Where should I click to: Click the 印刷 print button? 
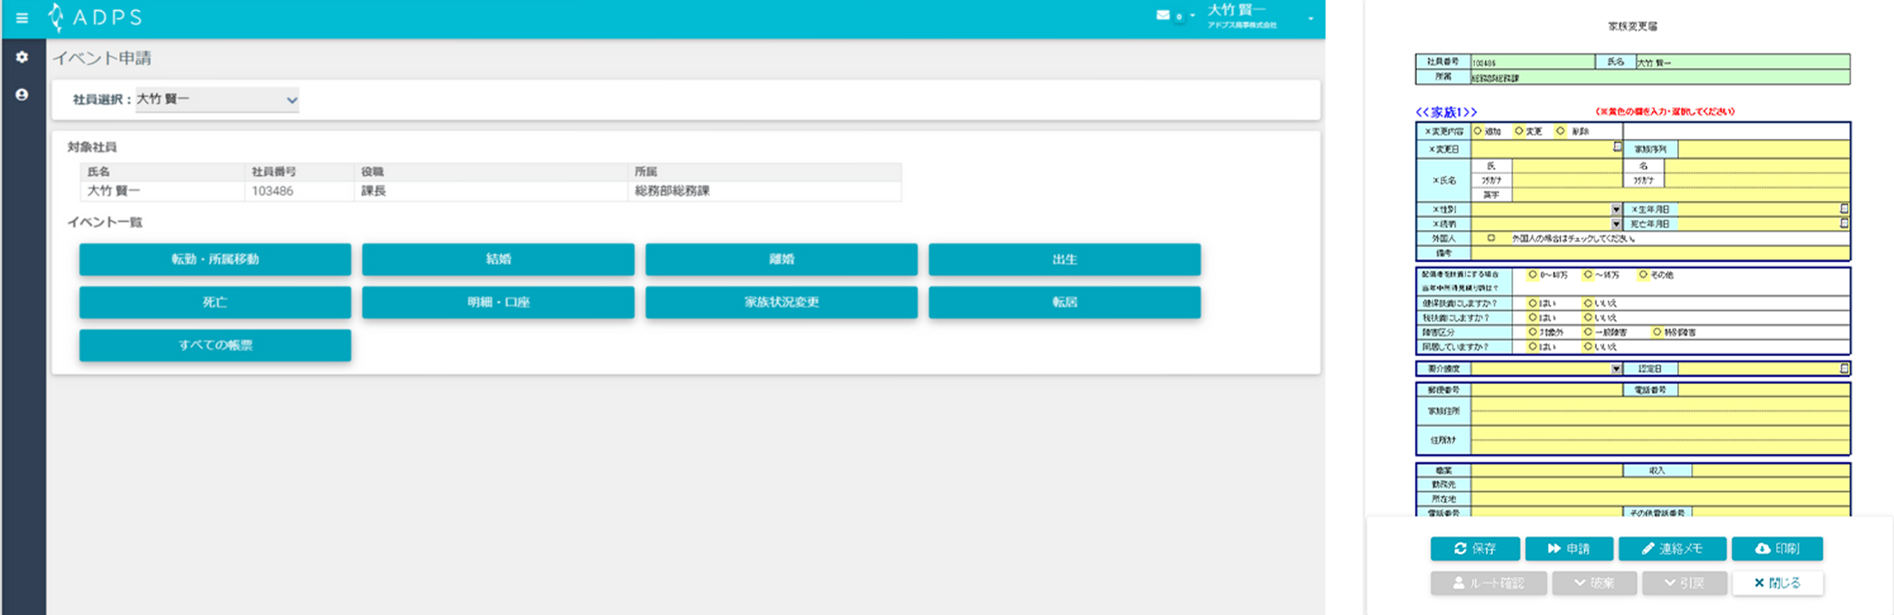click(1777, 548)
